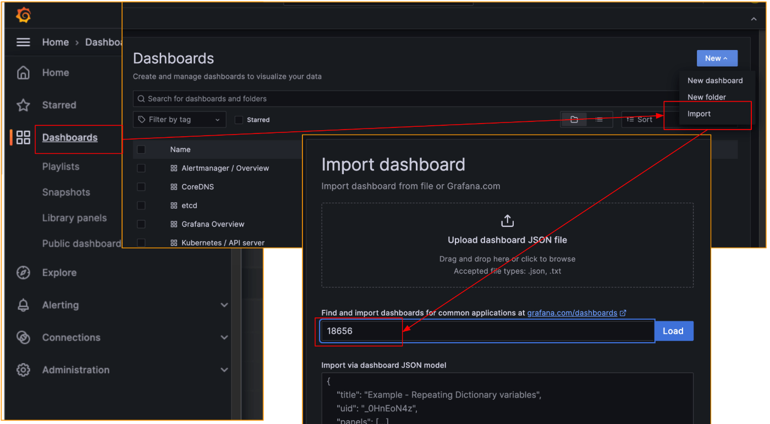This screenshot has height=424, width=770.
Task: Expand the Connections section chevron
Action: click(x=224, y=337)
